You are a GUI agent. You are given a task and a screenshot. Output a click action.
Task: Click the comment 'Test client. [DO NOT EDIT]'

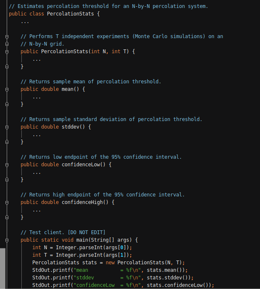63,232
